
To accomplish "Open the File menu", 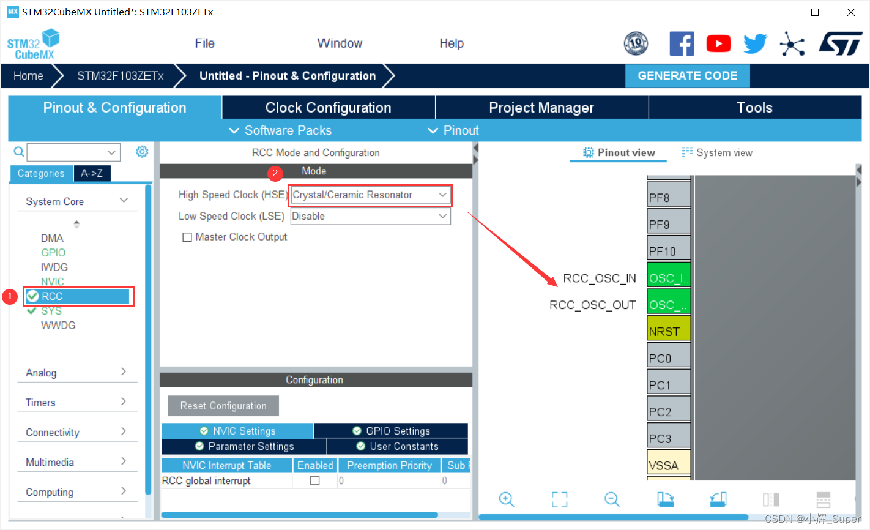I will click(204, 43).
